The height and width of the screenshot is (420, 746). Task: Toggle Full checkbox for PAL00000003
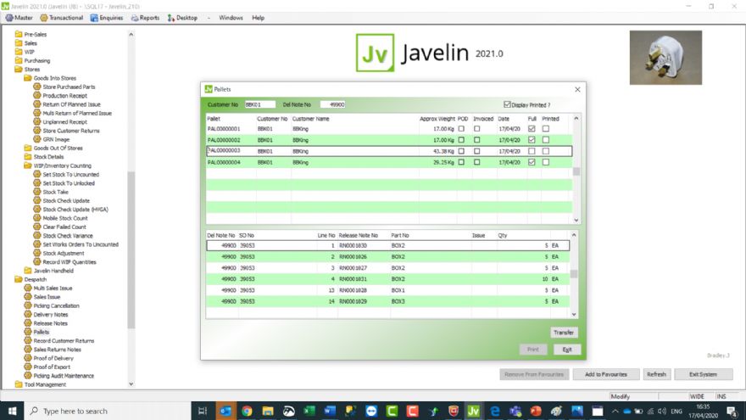point(532,151)
